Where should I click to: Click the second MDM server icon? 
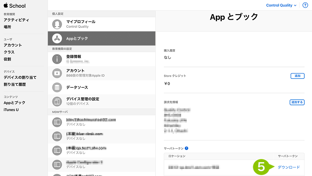point(57,136)
